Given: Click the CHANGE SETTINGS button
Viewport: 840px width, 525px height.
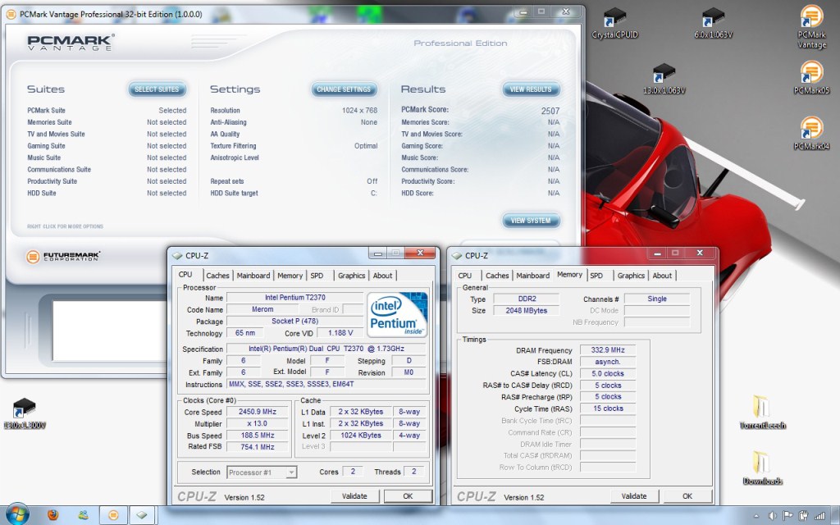Looking at the screenshot, I should 344,89.
